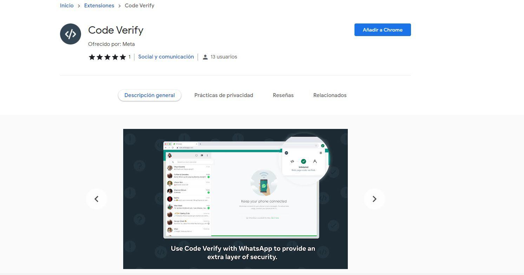
Task: Click the five-star rating icons
Action: (x=107, y=57)
